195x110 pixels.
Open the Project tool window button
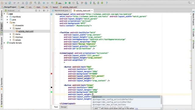tap(2, 28)
